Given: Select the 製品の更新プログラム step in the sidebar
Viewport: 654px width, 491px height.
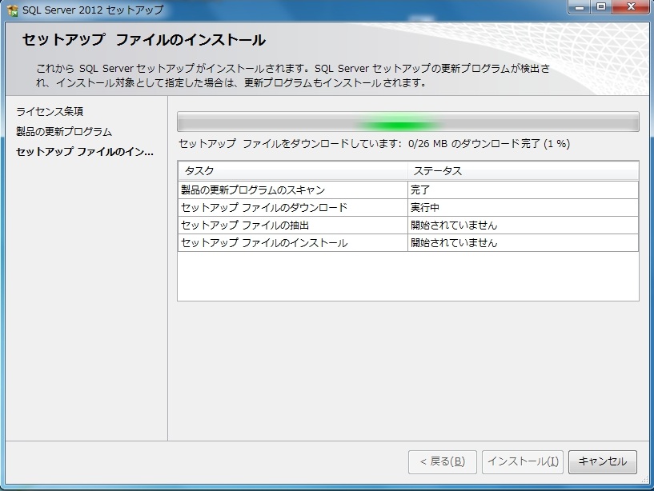Looking at the screenshot, I should coord(64,131).
